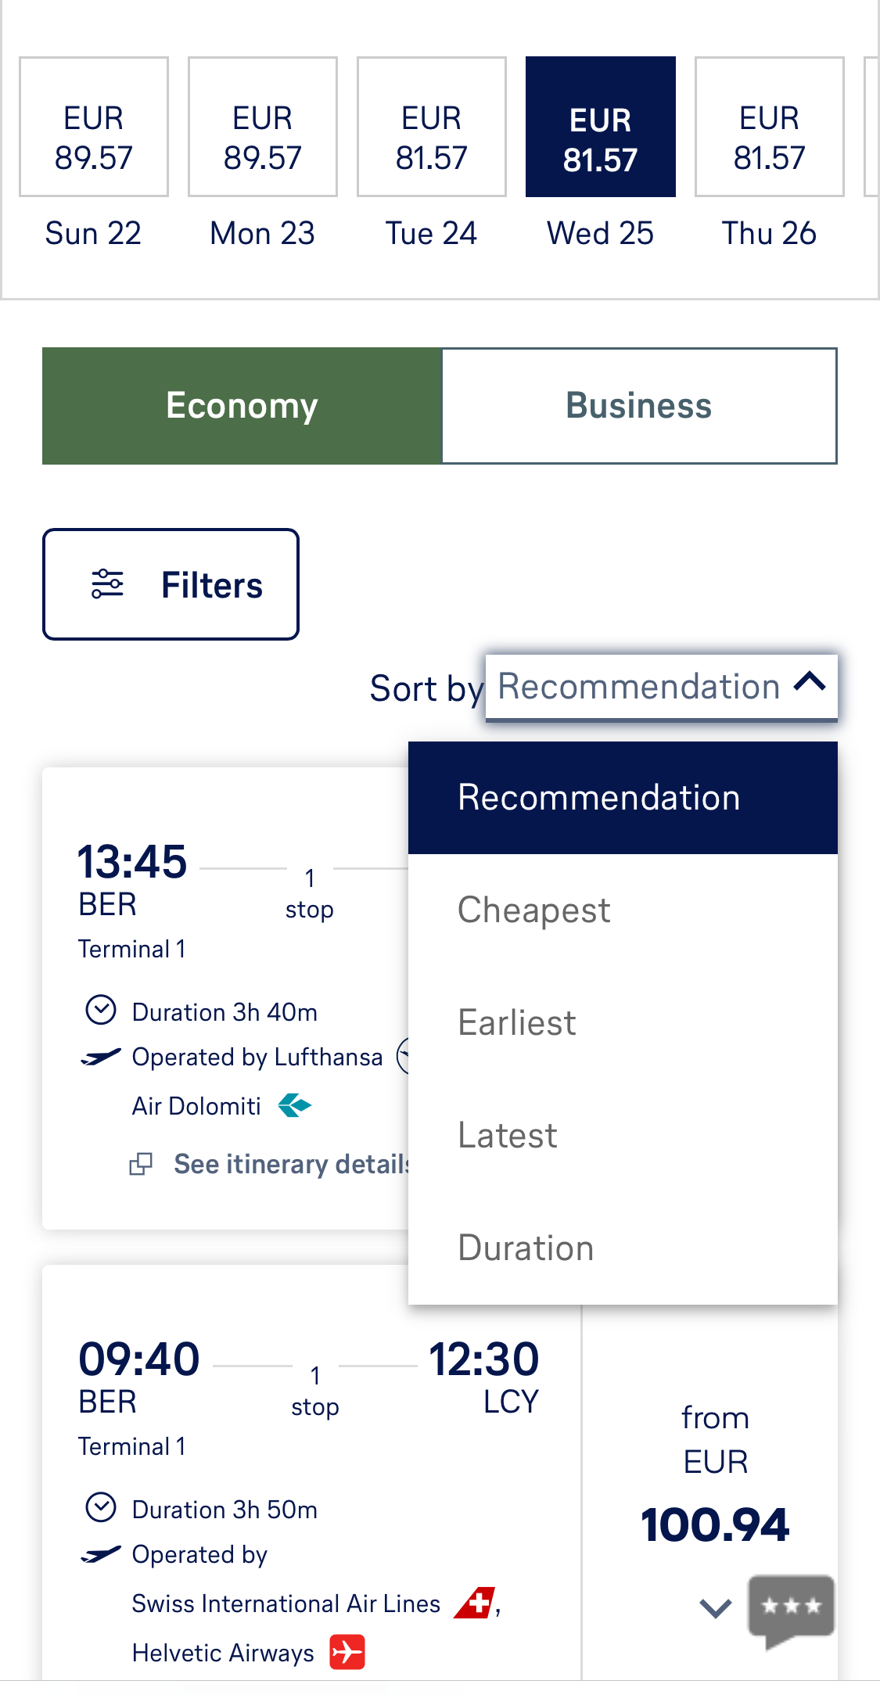
Task: Choose Earliest from the sort menu
Action: tap(516, 1022)
